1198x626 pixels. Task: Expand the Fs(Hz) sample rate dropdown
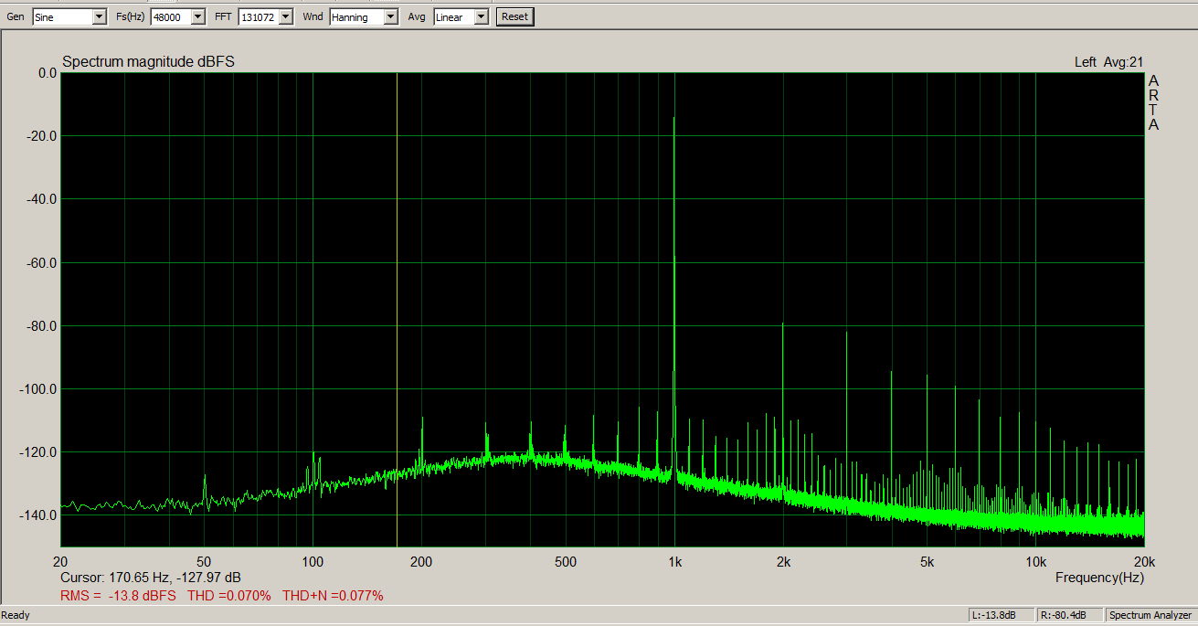click(177, 16)
